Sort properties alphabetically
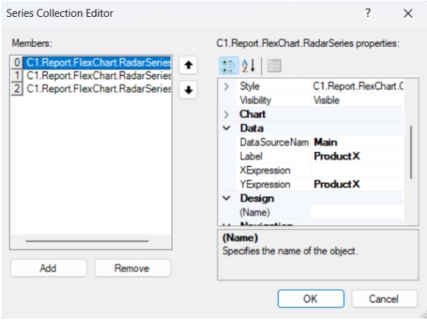Screen dimensions: 427x320 (x=249, y=66)
